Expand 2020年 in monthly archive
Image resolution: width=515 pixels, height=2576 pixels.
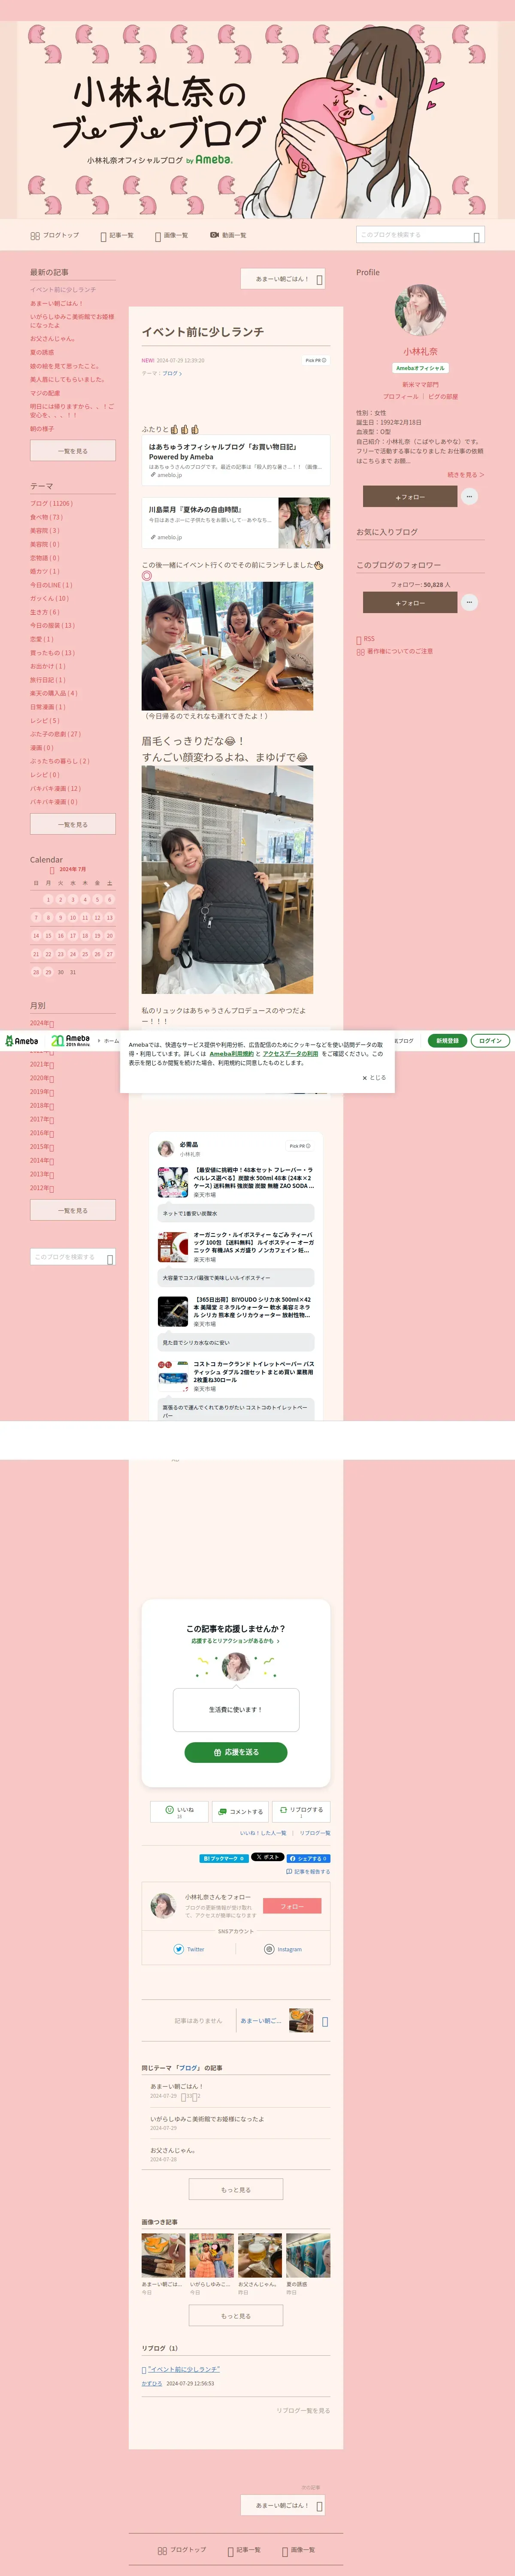42,1078
